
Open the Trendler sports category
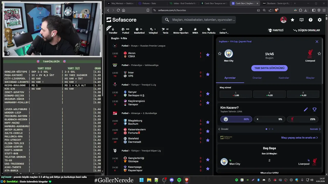point(113,31)
